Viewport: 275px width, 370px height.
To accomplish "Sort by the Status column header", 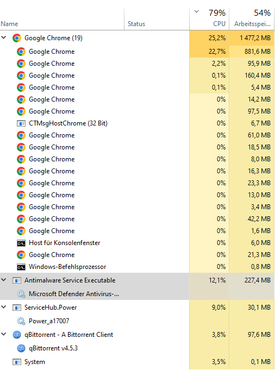I will [x=157, y=19].
